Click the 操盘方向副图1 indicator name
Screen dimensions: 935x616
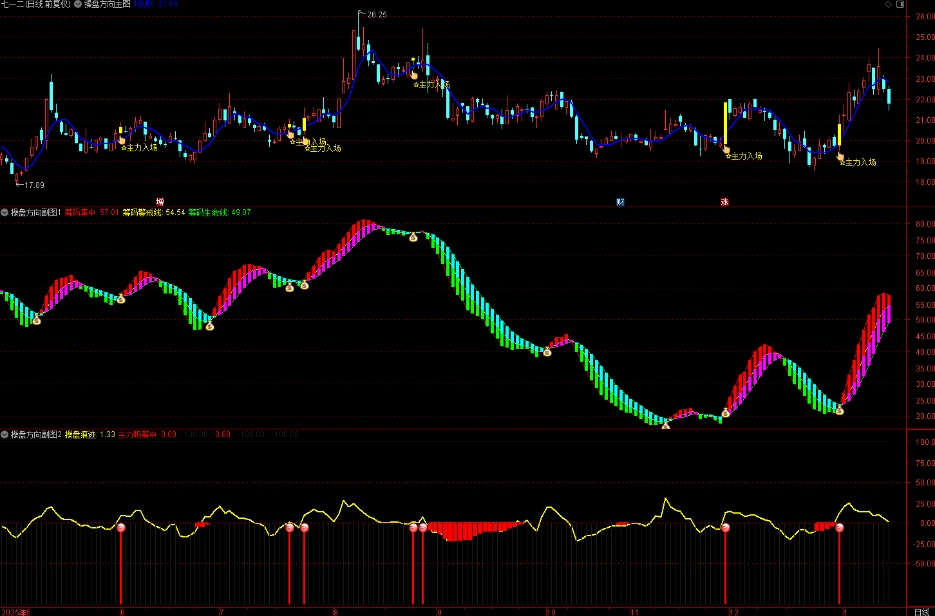click(x=35, y=212)
